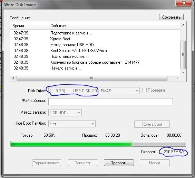195x178 pixels.
Task: Click the log scroll down arrow
Action: (183, 72)
